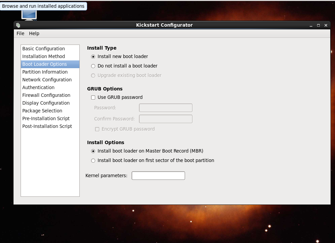The width and height of the screenshot is (335, 243).
Task: Click the computer desktop icon behind the tooltip
Action: [29, 15]
